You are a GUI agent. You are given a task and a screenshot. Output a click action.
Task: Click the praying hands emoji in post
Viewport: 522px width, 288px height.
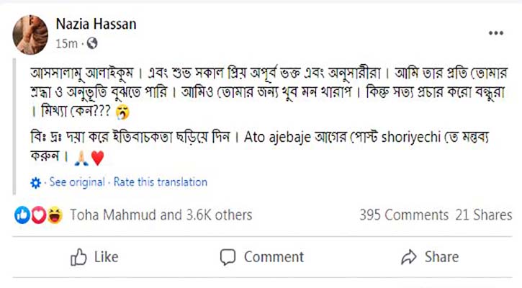coord(81,158)
